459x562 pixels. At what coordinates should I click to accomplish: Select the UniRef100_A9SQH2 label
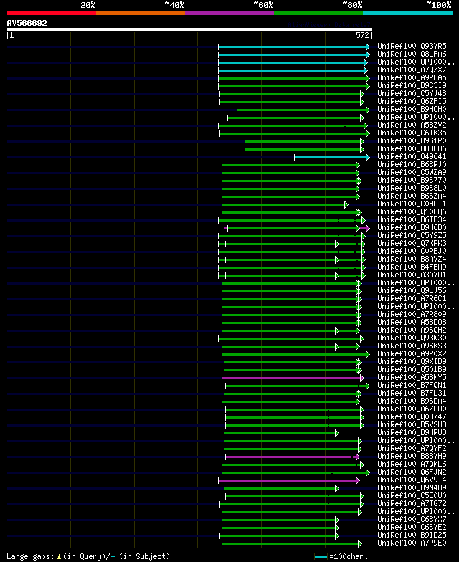tap(412, 330)
